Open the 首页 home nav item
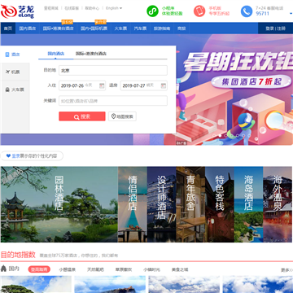The width and height of the screenshot is (293, 293). (x=8, y=28)
